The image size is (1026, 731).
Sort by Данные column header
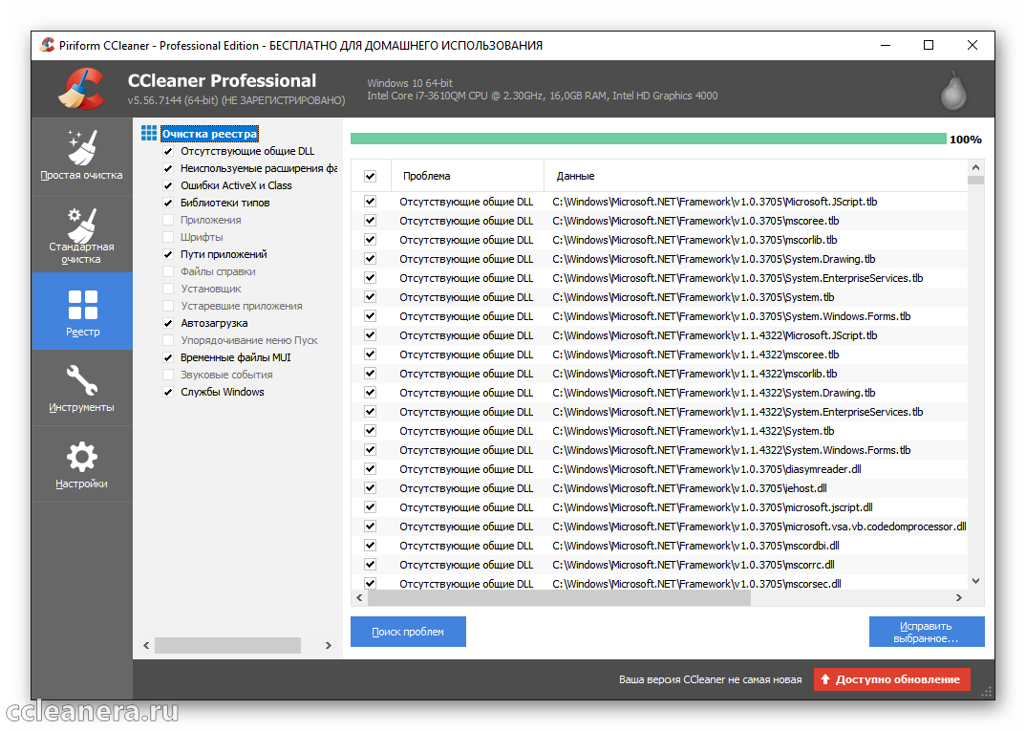point(756,176)
